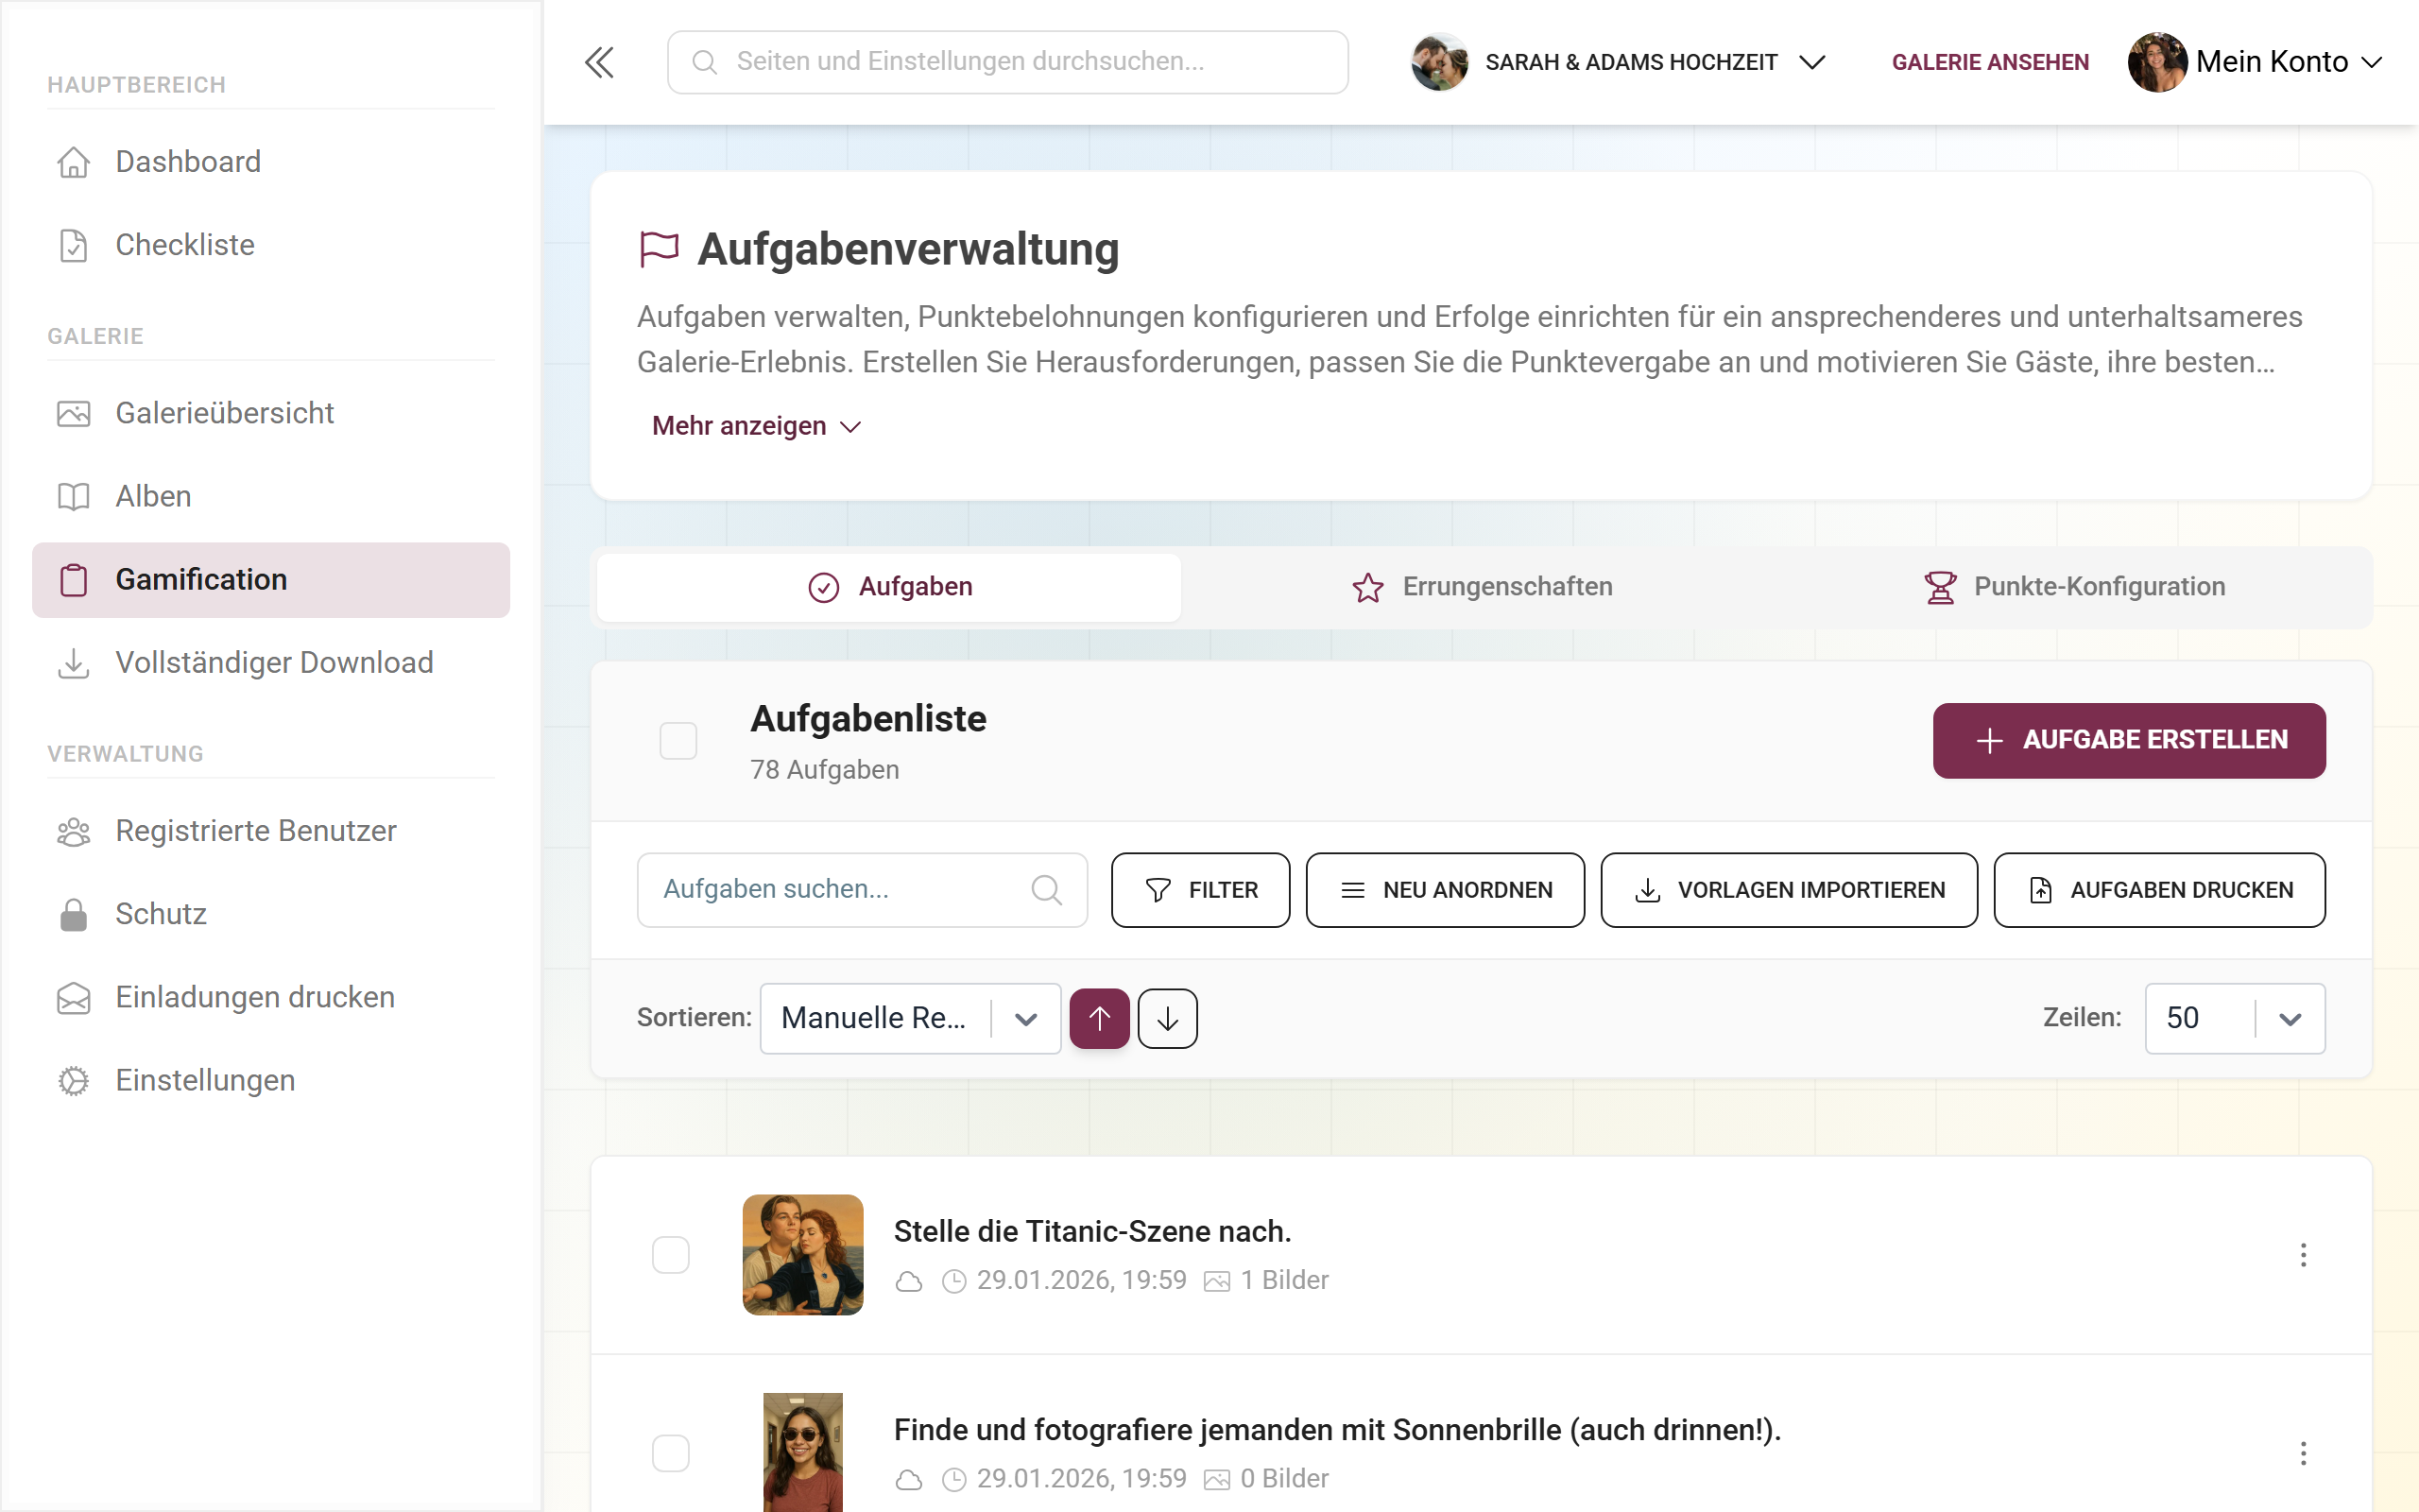Image resolution: width=2419 pixels, height=1512 pixels.
Task: Click the star icon on Errungenschaften tab
Action: click(x=1367, y=587)
